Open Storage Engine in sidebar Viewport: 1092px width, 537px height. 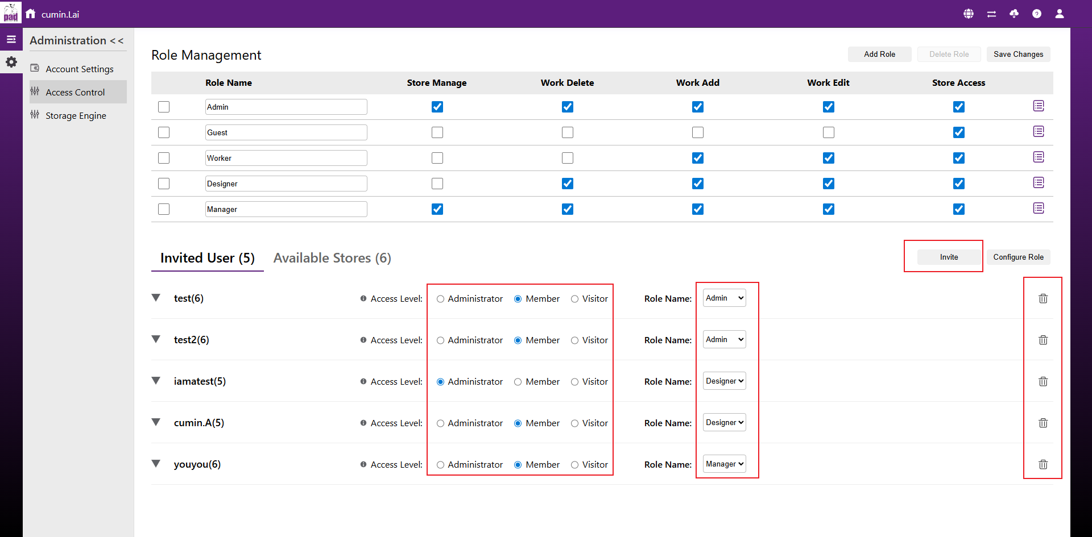76,115
